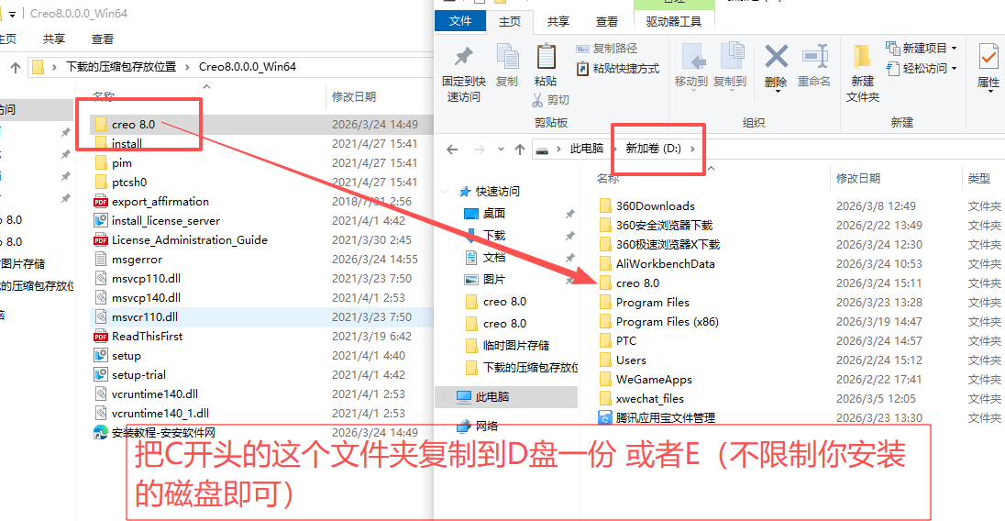1005x521 pixels.
Task: Open recent locations dropdown in D: window
Action: tap(501, 150)
